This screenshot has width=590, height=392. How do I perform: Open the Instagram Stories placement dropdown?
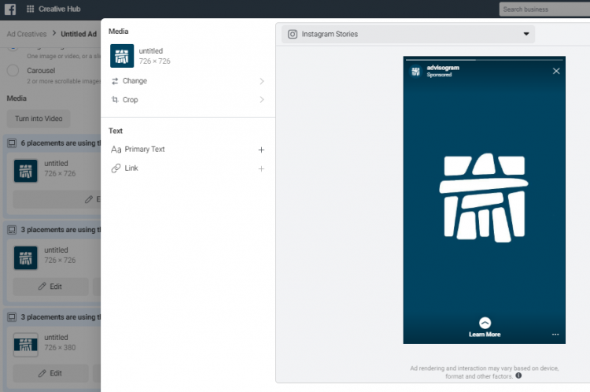point(408,35)
